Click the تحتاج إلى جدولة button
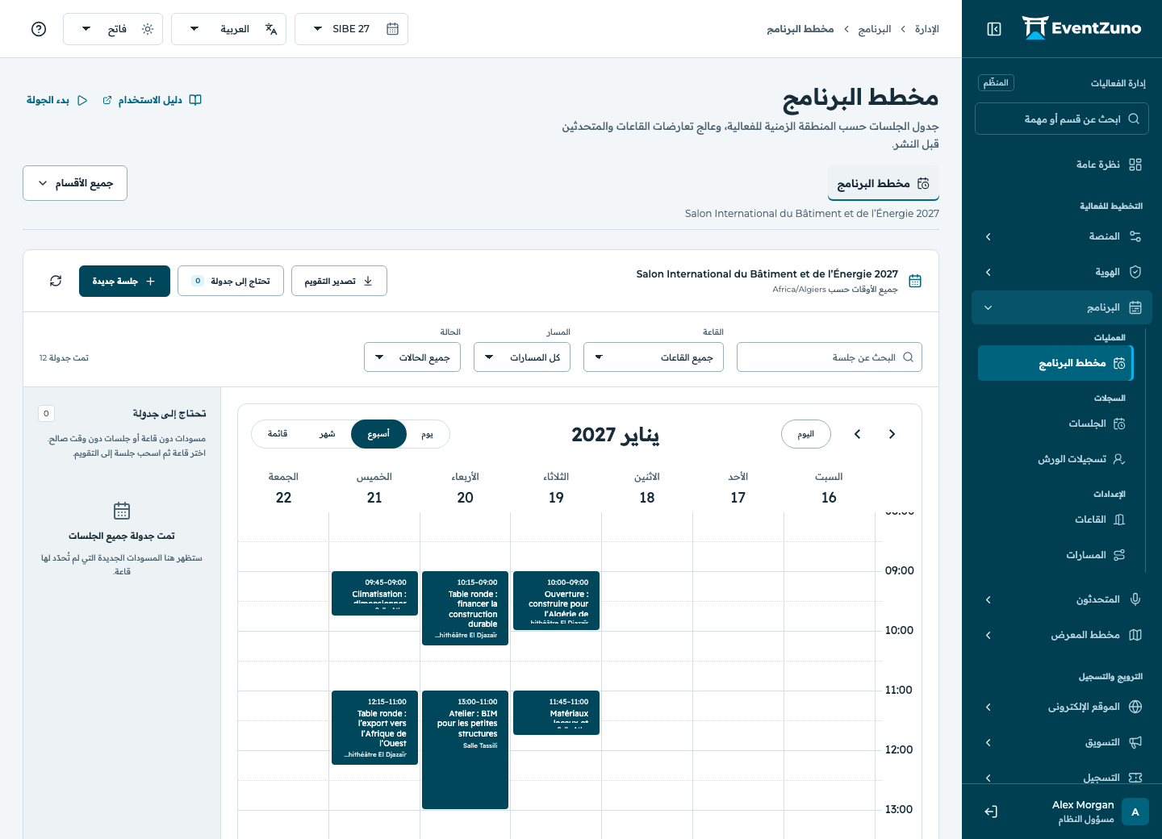The height and width of the screenshot is (839, 1162). (x=231, y=281)
